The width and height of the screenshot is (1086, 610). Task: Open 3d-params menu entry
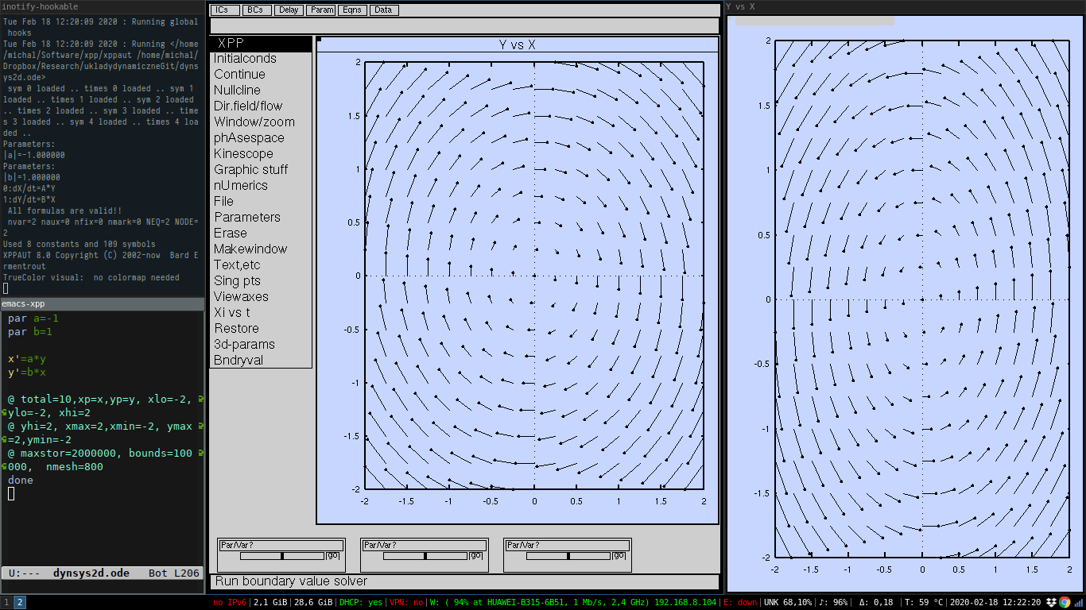261,345
